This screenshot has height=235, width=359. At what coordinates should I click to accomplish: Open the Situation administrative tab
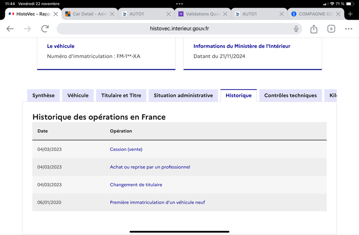(x=183, y=95)
